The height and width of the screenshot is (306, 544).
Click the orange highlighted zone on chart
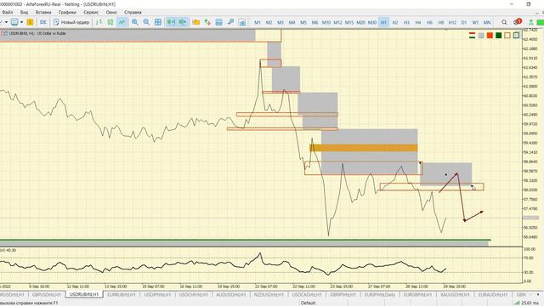pyautogui.click(x=364, y=148)
